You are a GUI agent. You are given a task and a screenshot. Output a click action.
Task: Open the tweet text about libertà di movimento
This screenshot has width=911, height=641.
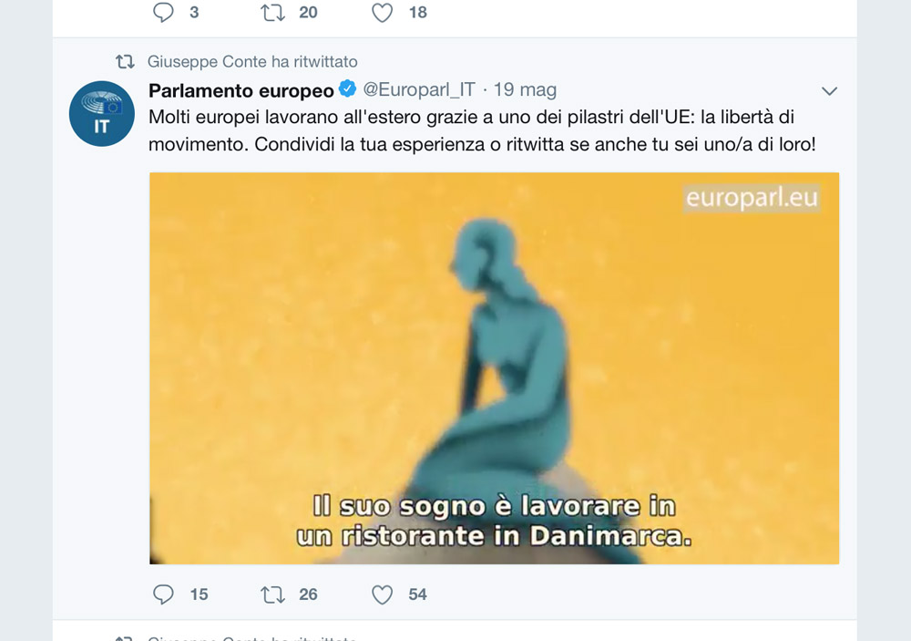click(x=482, y=130)
